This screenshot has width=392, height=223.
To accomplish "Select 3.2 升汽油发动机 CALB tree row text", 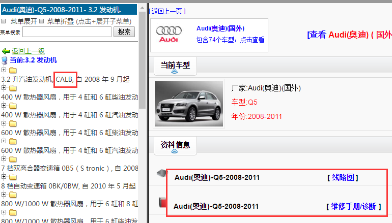I will point(65,79).
